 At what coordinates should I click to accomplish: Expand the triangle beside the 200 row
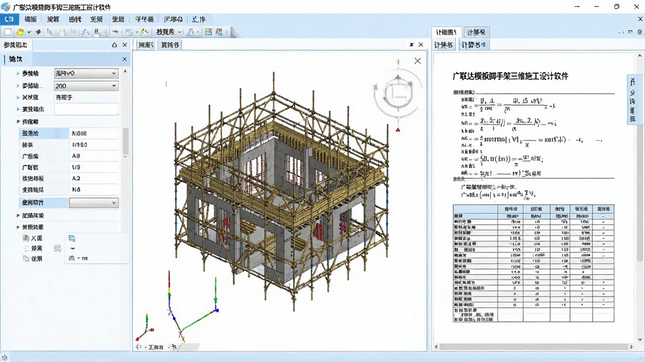click(x=18, y=85)
